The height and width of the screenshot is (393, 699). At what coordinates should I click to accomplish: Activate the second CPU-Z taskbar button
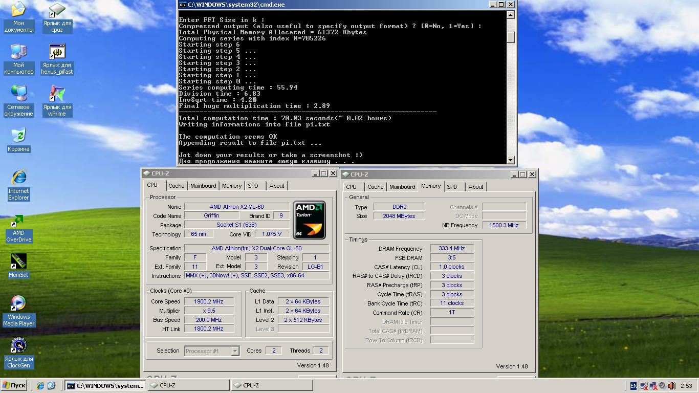(x=272, y=386)
